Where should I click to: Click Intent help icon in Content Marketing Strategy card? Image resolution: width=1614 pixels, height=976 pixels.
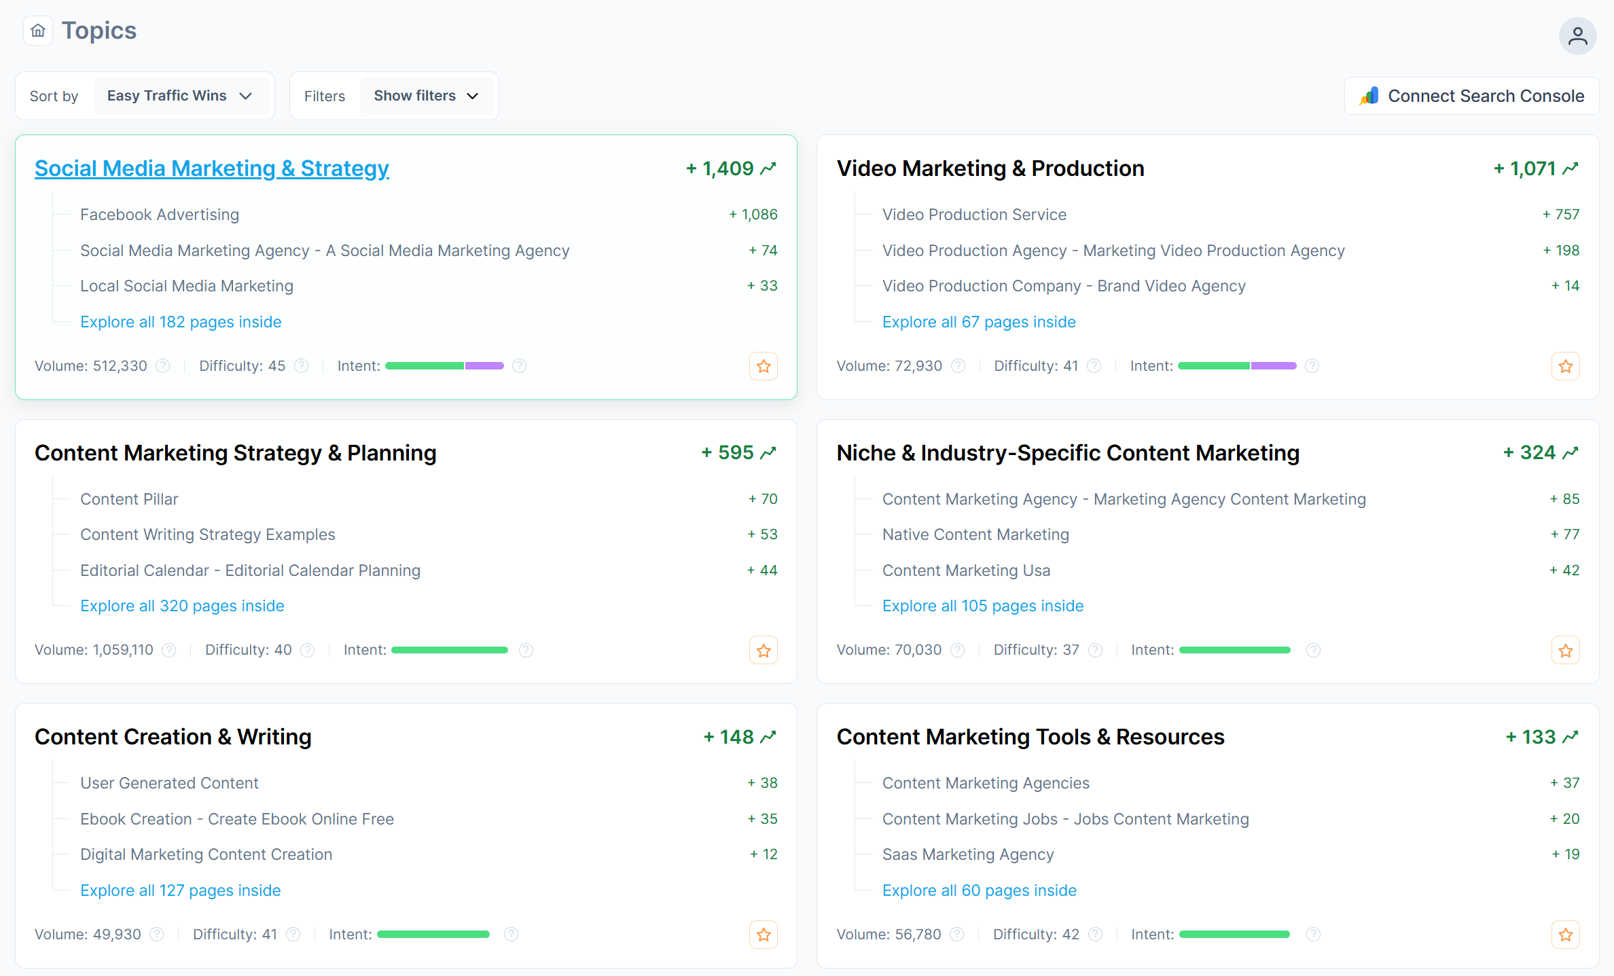526,650
